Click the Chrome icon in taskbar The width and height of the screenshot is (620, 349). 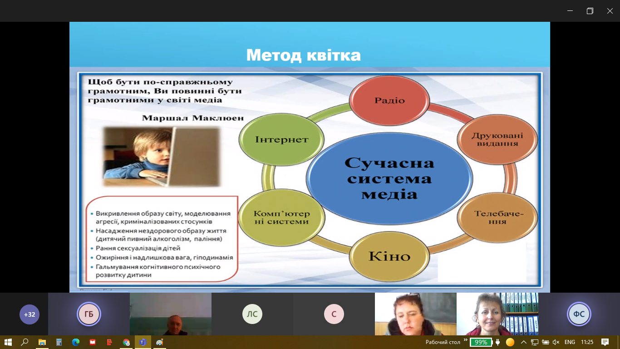click(126, 342)
